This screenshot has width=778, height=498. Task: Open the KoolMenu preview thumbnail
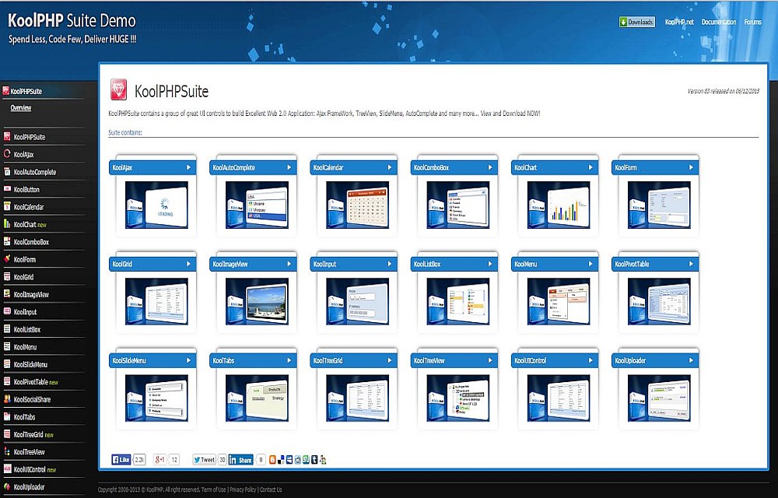[x=559, y=301]
